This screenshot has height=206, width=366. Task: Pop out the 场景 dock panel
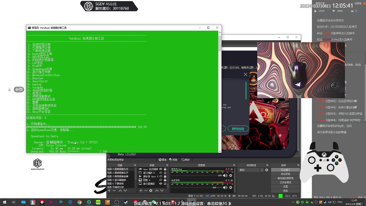click(x=135, y=165)
